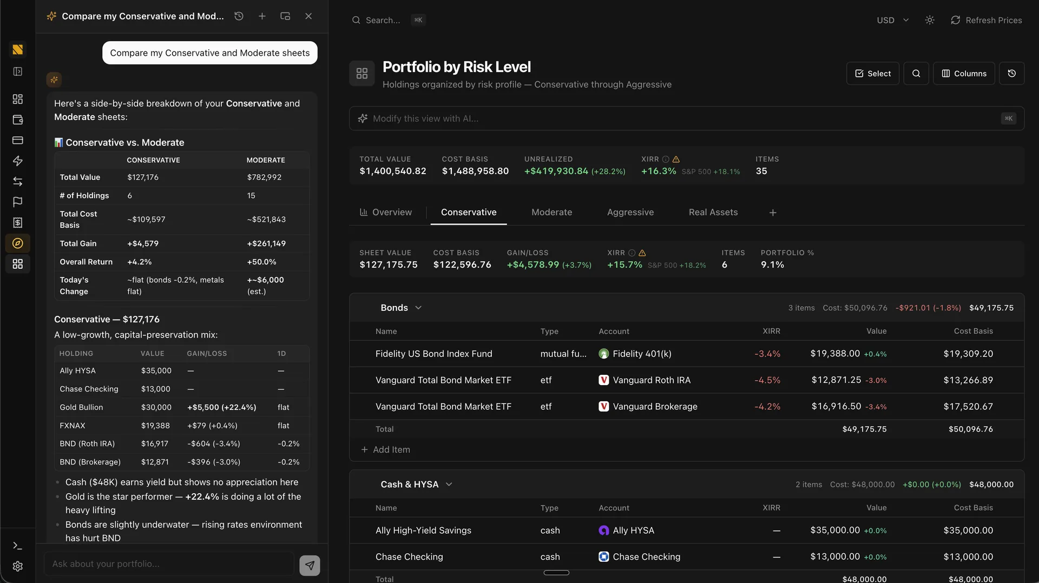Open the settings gear in the sidebar

coord(18,566)
